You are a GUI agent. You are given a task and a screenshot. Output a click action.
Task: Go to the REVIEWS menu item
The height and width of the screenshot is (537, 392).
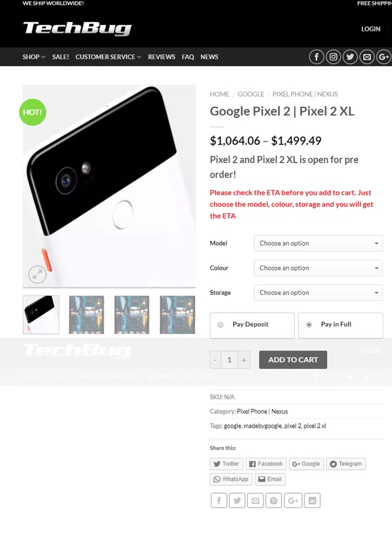[x=162, y=57]
